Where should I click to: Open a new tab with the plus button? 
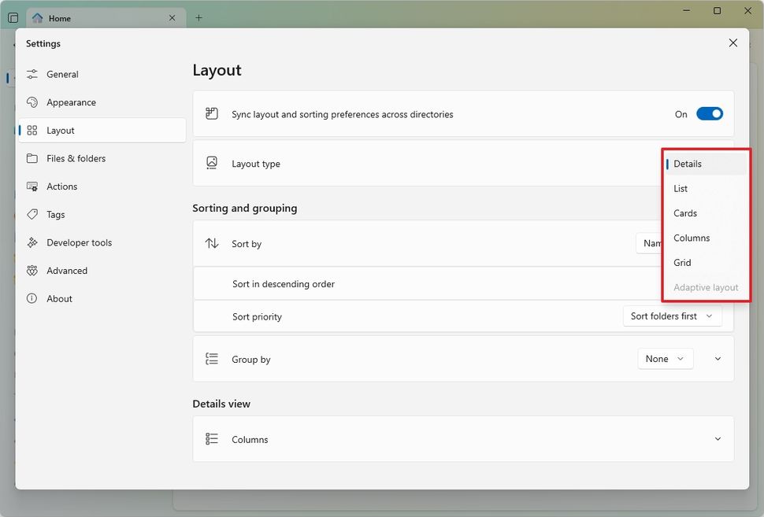(x=198, y=17)
